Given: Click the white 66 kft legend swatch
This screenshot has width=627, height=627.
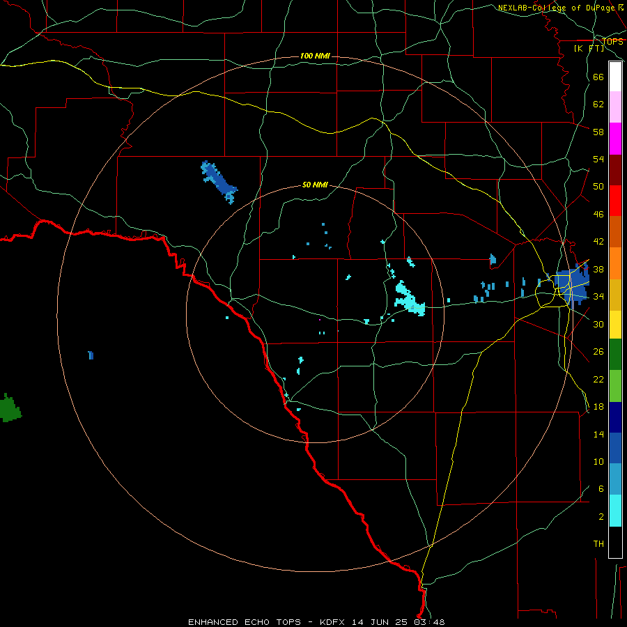Looking at the screenshot, I should [x=615, y=77].
